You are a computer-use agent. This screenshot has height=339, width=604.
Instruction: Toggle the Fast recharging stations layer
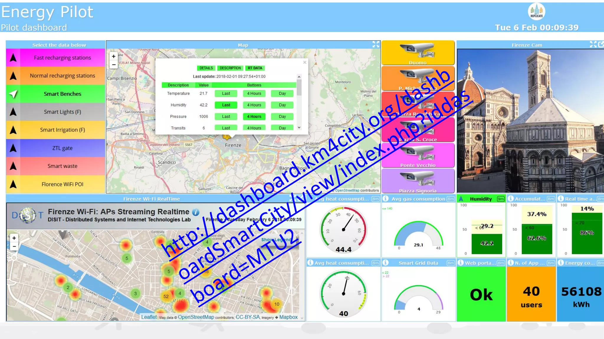[x=62, y=58]
